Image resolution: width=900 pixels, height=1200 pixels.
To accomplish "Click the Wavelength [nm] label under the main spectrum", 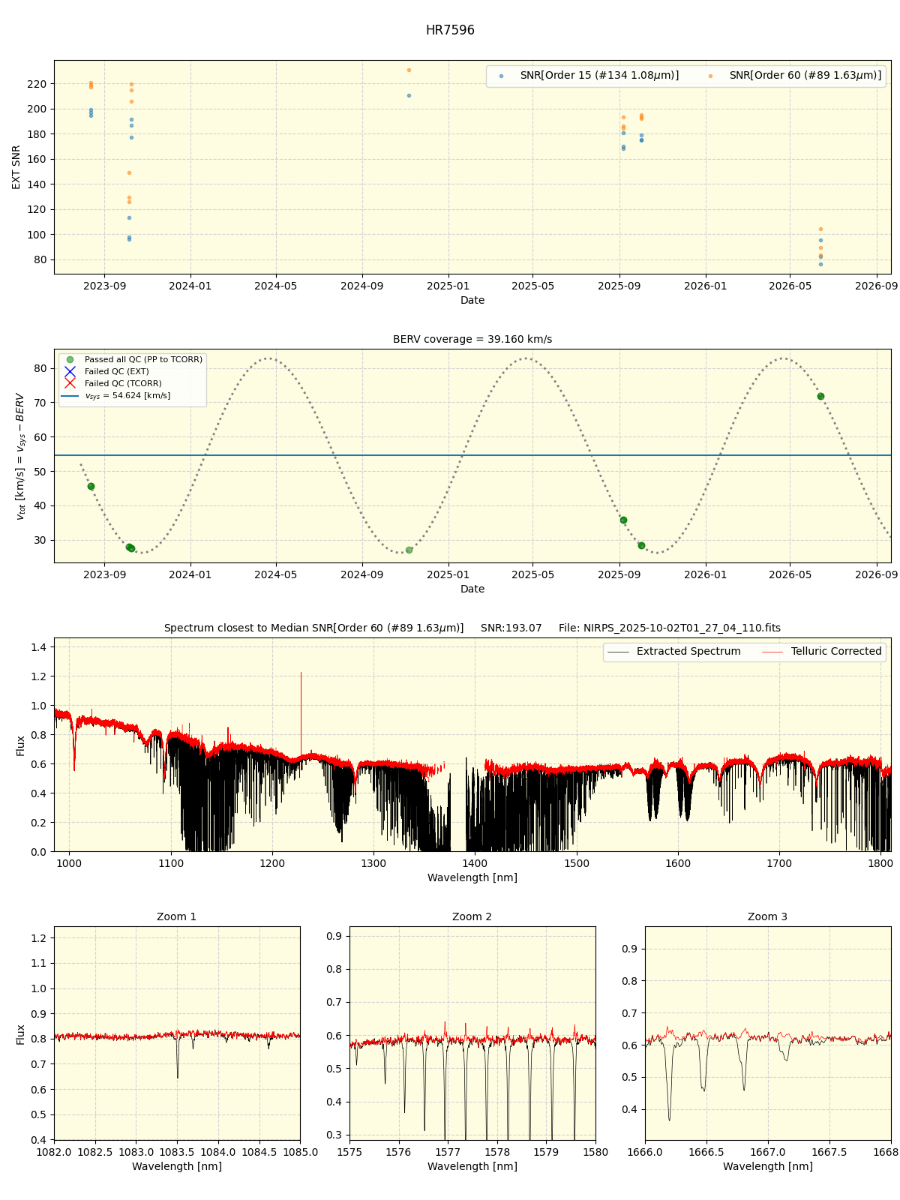I will [472, 877].
